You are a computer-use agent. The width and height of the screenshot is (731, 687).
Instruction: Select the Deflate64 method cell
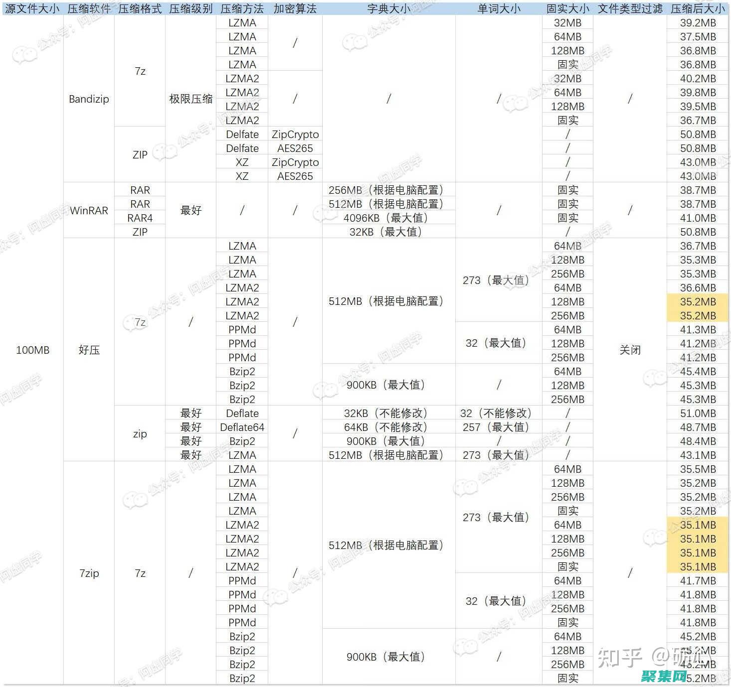pyautogui.click(x=242, y=427)
